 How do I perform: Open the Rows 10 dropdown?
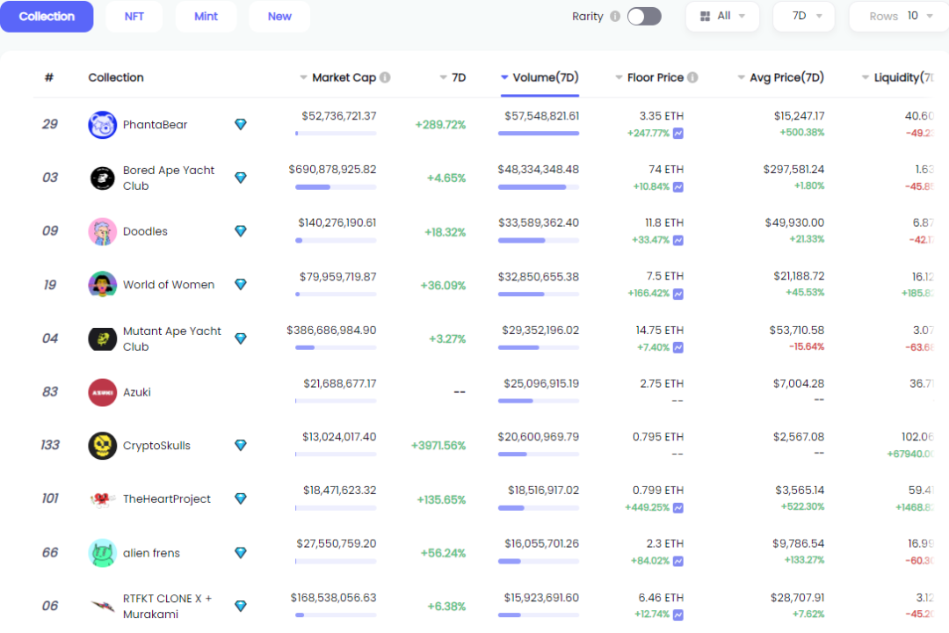point(900,17)
